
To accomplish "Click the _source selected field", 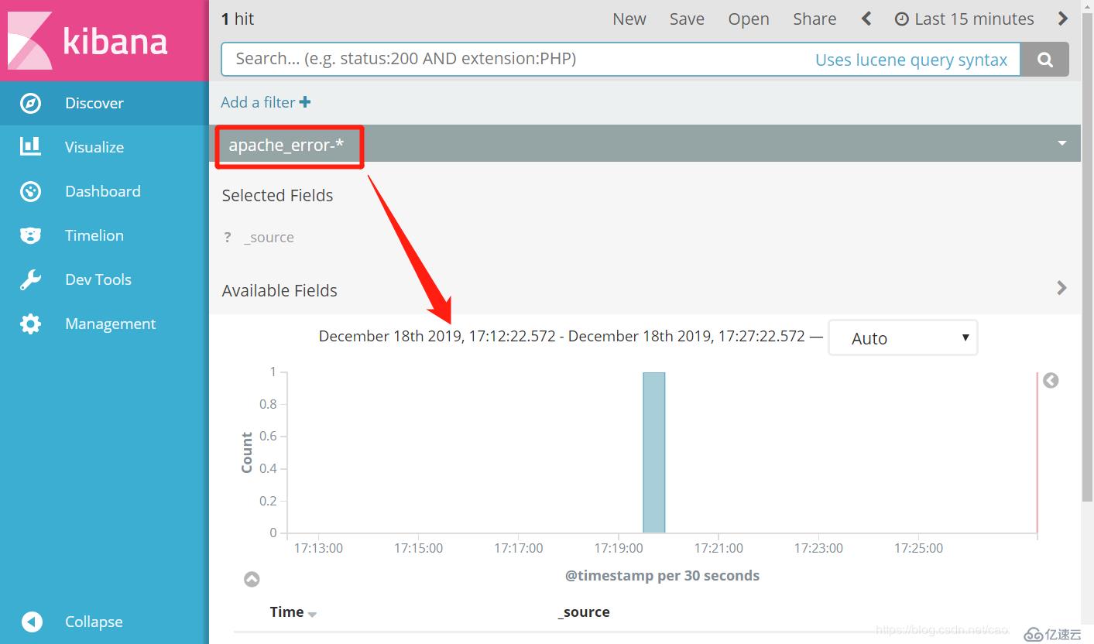I will click(x=269, y=238).
